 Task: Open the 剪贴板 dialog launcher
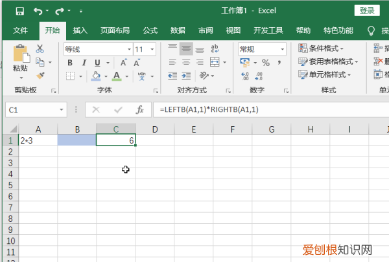[54, 91]
